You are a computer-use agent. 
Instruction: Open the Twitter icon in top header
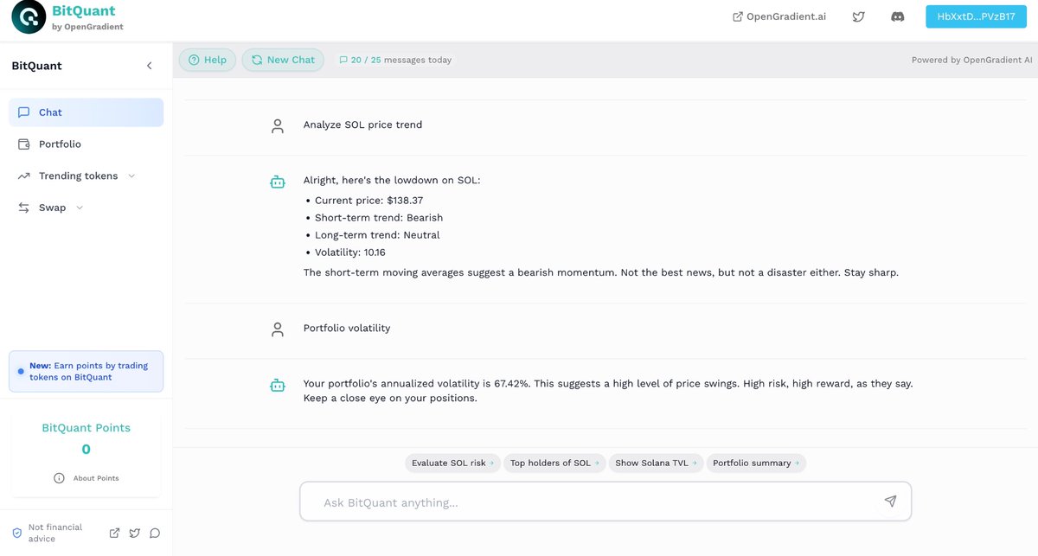858,16
